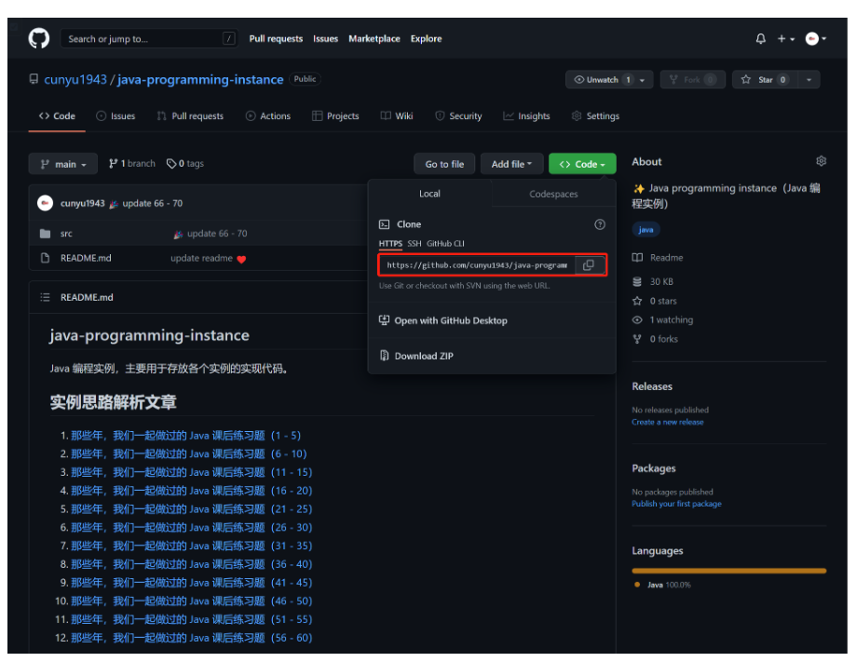The image size is (856, 662).
Task: Open the plus create-new menu
Action: (785, 39)
